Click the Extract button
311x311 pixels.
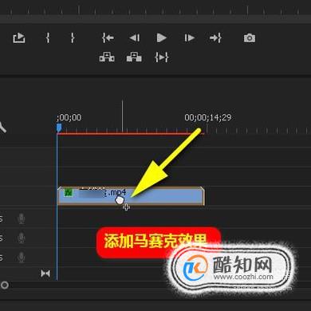pyautogui.click(x=134, y=57)
